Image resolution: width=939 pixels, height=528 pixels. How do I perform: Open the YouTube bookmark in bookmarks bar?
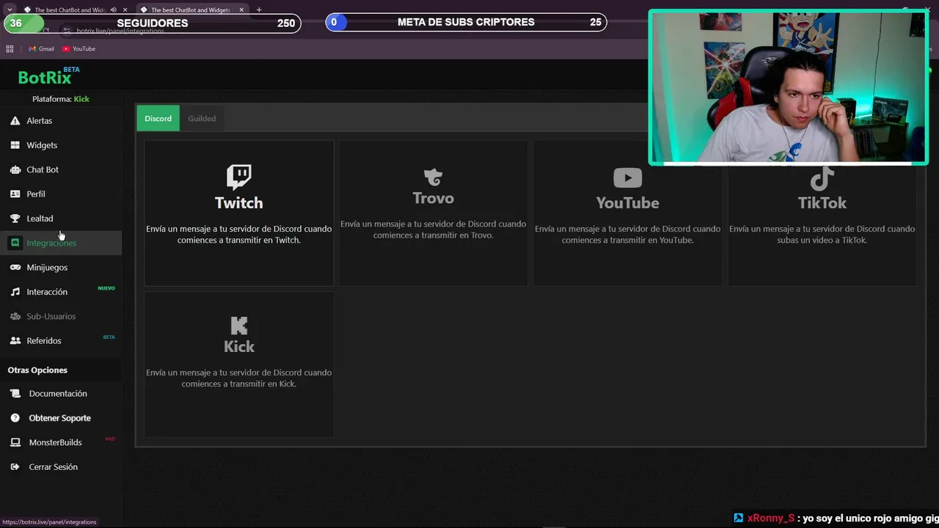click(x=79, y=48)
